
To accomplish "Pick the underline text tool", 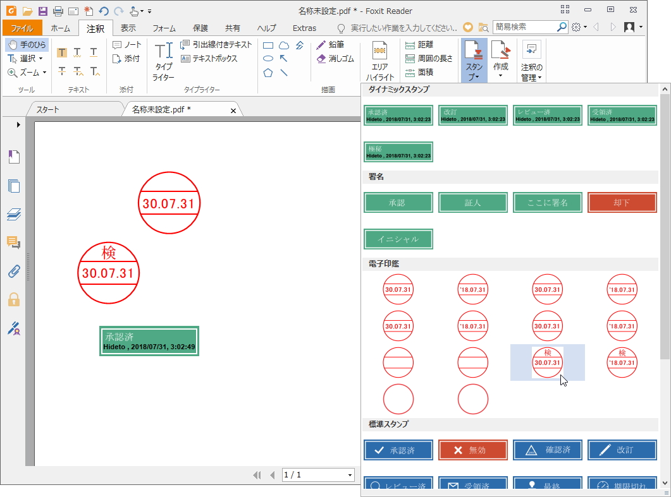I will 94,52.
